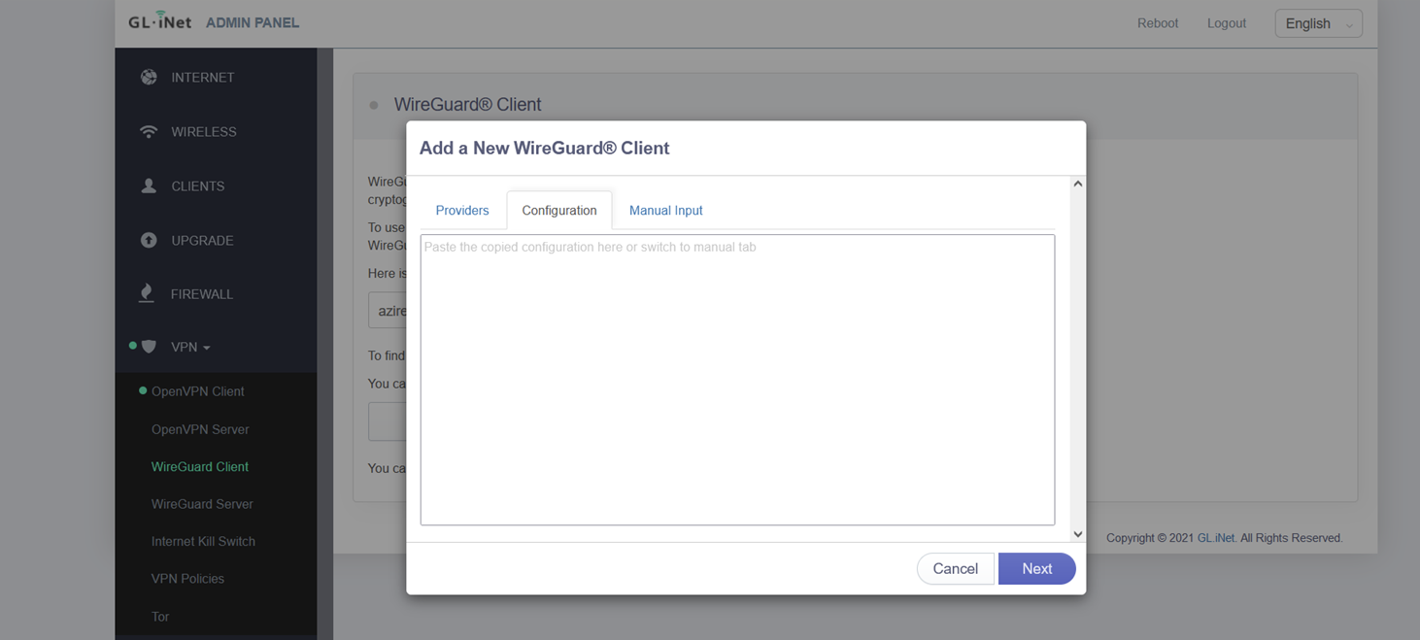This screenshot has height=640, width=1420.
Task: Cancel adding the WireGuard client
Action: pos(955,569)
